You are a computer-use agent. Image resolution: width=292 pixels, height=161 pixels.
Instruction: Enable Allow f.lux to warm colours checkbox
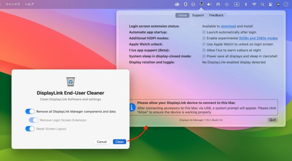(204, 50)
